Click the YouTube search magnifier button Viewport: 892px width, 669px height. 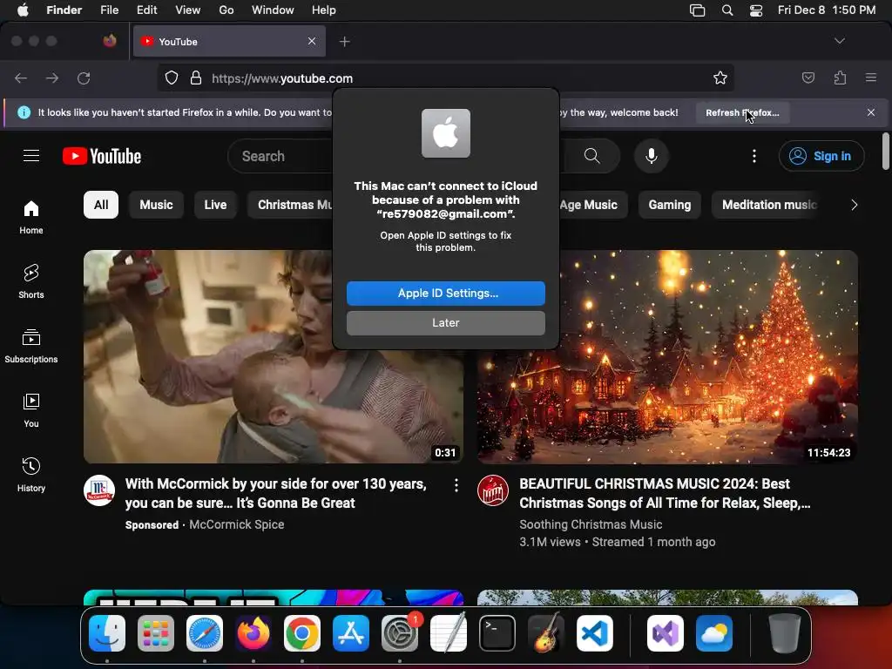pos(592,156)
